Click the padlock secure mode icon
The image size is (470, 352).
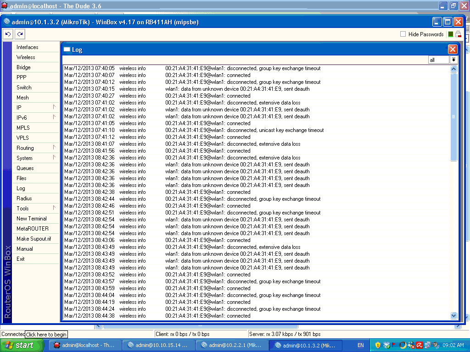458,34
